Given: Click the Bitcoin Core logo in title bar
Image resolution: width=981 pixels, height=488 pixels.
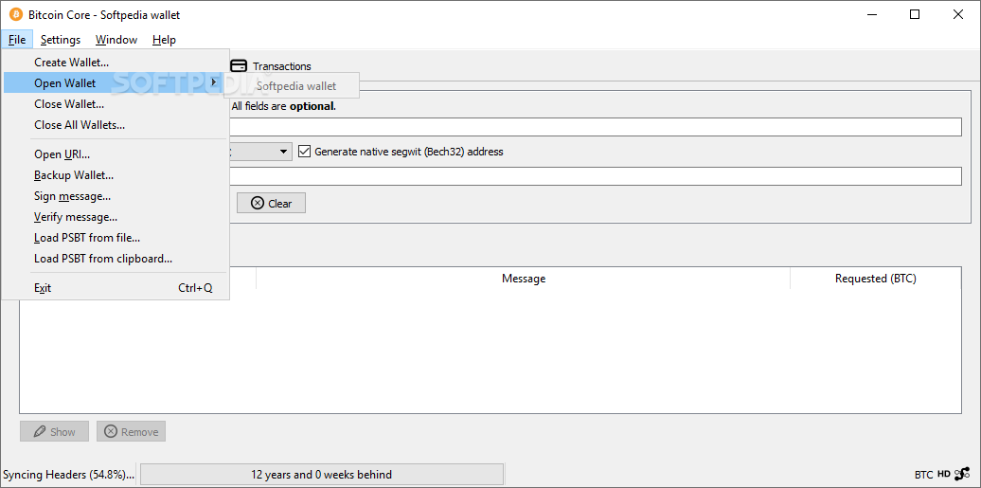Looking at the screenshot, I should [16, 14].
